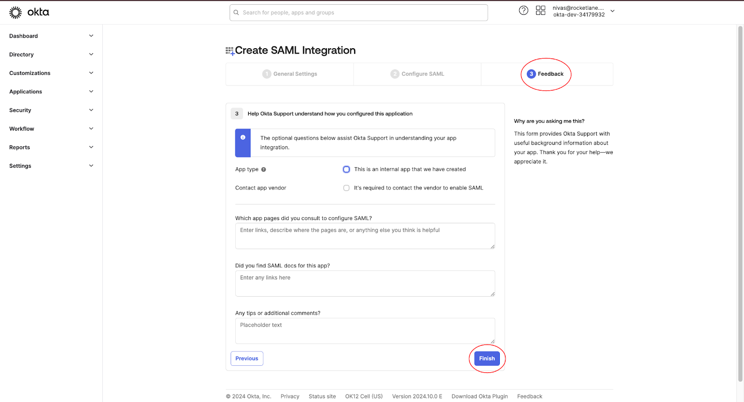
Task: Open the Status site footer link
Action: coord(322,396)
